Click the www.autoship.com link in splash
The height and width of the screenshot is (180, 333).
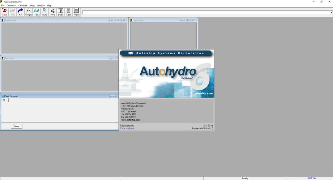(x=130, y=120)
